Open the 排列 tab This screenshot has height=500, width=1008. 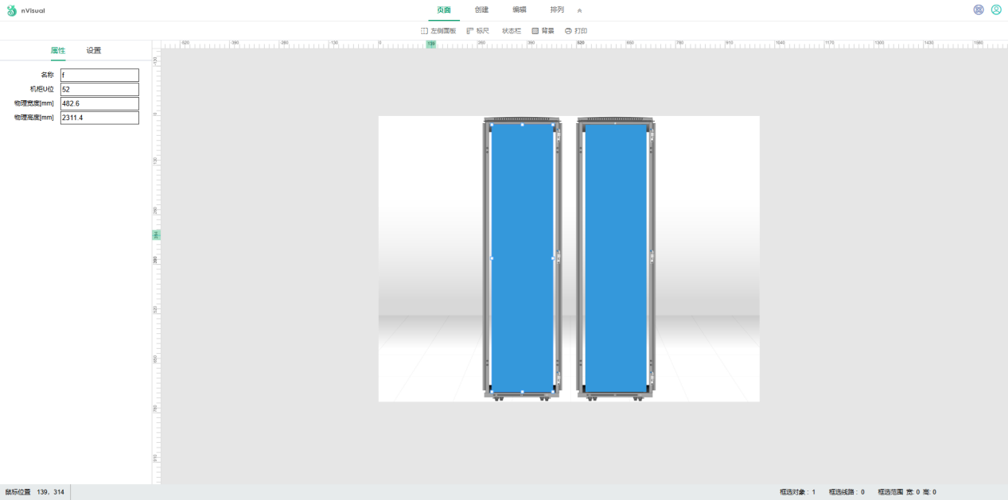coord(557,10)
